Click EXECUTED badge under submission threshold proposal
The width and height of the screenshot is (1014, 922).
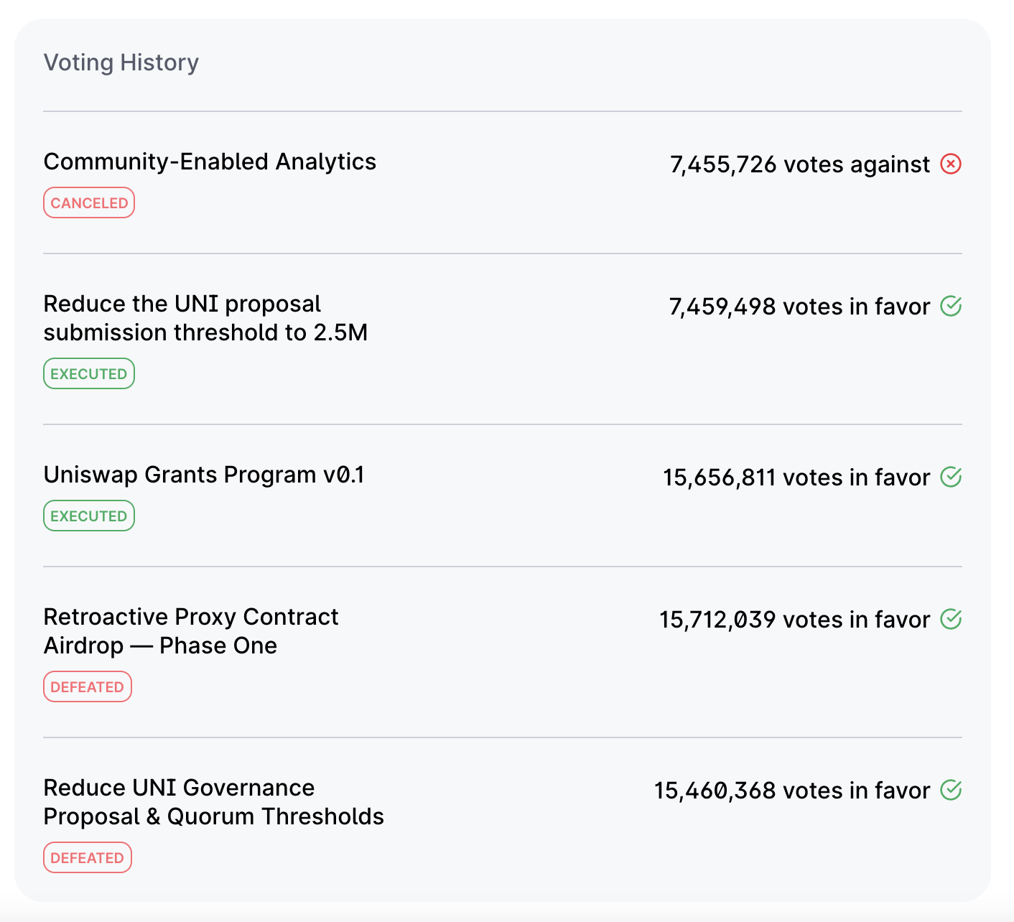(x=89, y=373)
